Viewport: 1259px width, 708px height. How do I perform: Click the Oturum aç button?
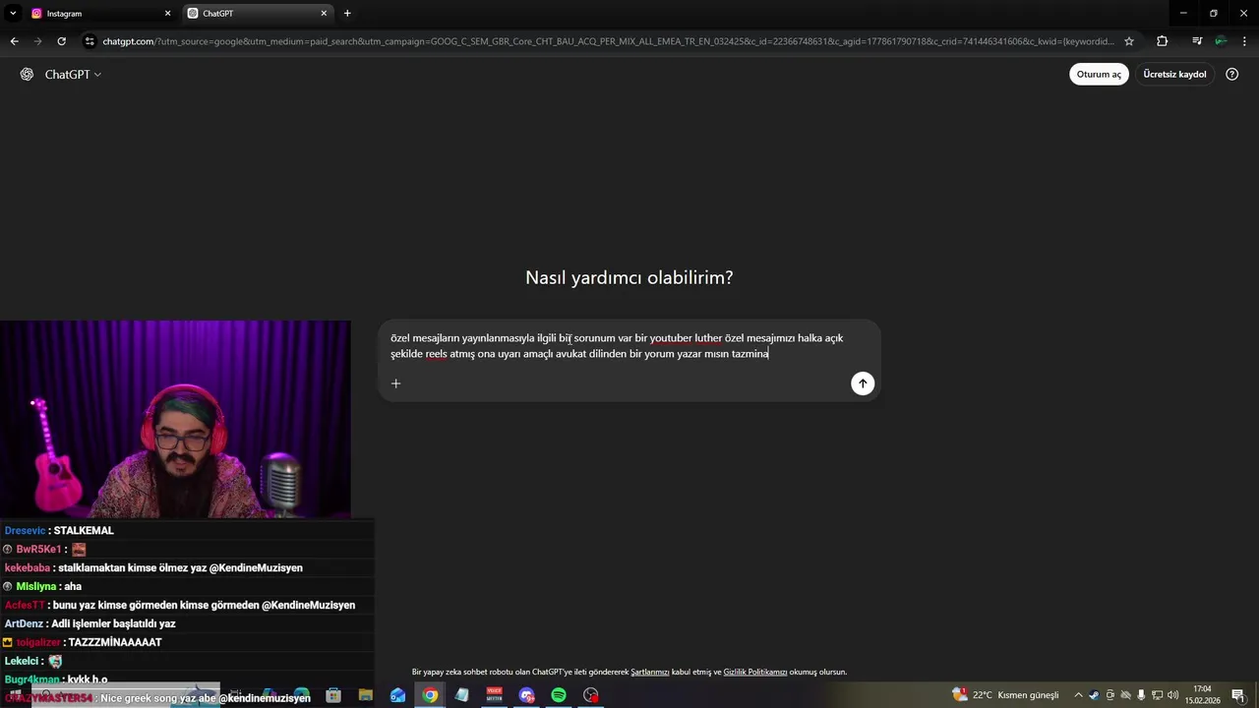tap(1099, 75)
